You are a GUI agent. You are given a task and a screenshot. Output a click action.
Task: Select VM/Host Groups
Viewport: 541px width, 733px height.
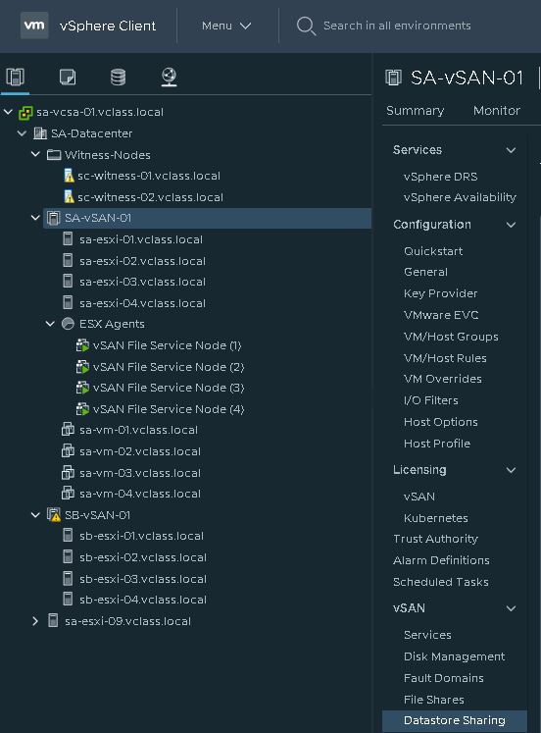[x=451, y=337]
